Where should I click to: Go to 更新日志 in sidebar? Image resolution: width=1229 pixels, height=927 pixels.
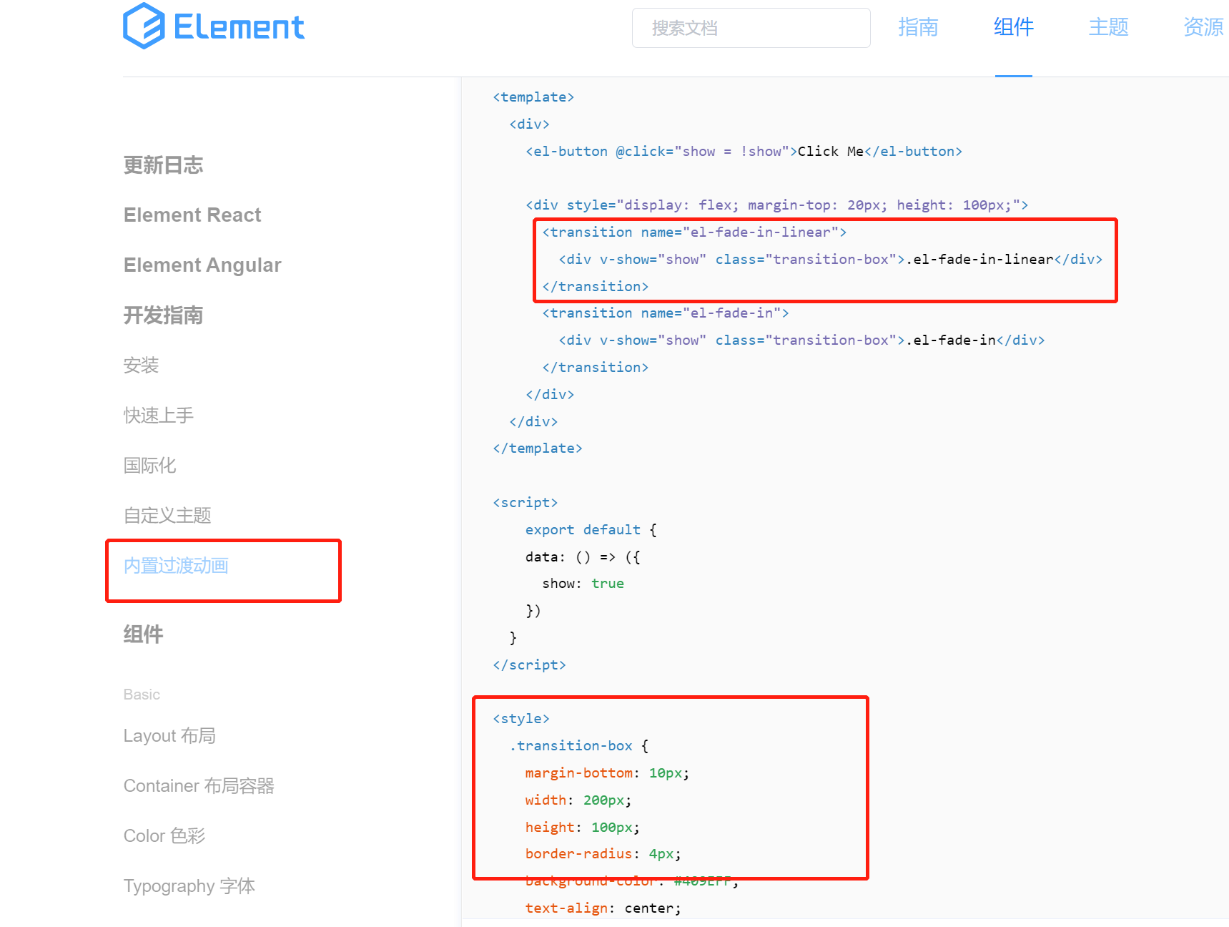(x=163, y=165)
